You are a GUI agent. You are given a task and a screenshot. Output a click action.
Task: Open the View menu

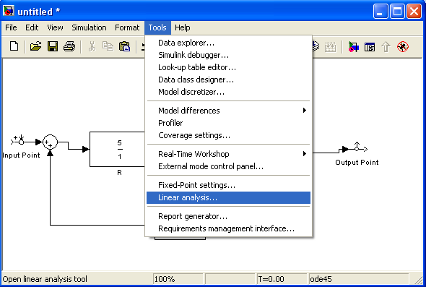[55, 27]
